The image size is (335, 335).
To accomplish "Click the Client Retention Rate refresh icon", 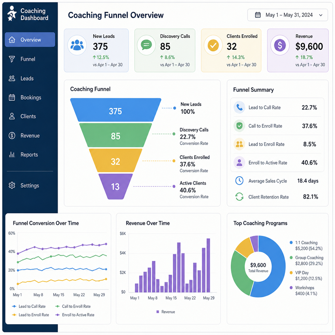I will click(239, 197).
